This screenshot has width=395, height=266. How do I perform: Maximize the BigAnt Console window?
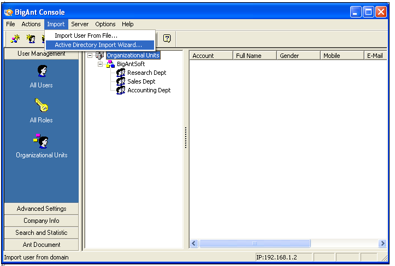tap(368, 12)
